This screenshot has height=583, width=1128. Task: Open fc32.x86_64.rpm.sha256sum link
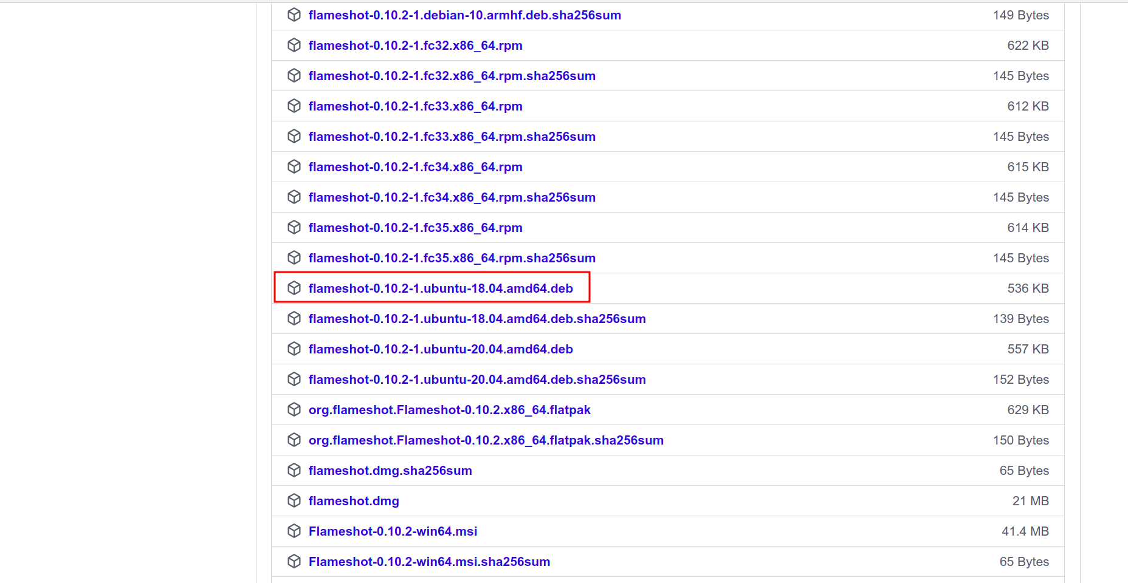tap(452, 76)
